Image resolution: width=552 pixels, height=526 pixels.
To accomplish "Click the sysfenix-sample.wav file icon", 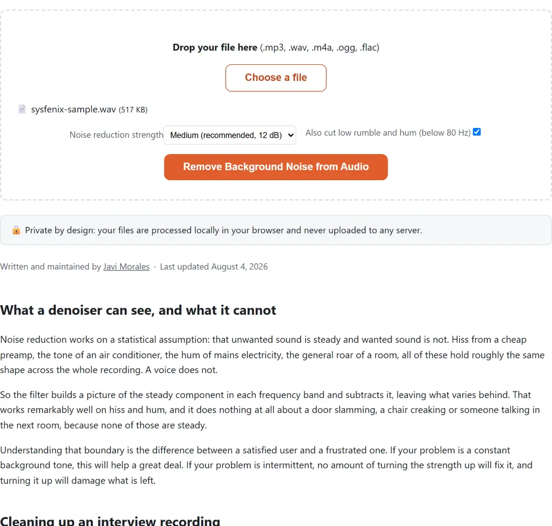I will tap(22, 109).
